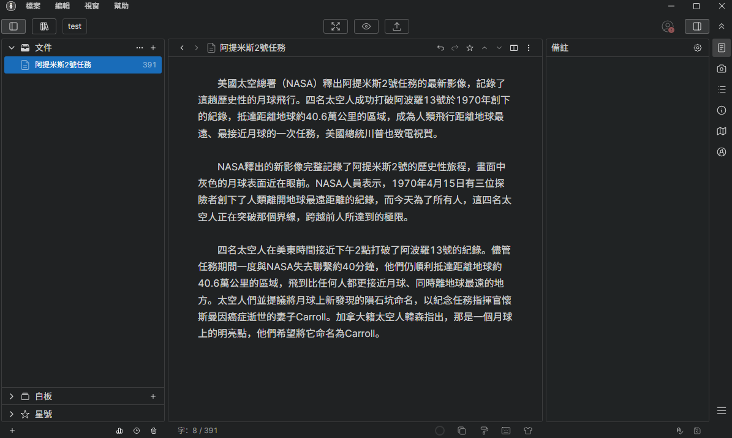Viewport: 732px width, 438px height.
Task: Open the 幫助 menu
Action: tap(121, 6)
